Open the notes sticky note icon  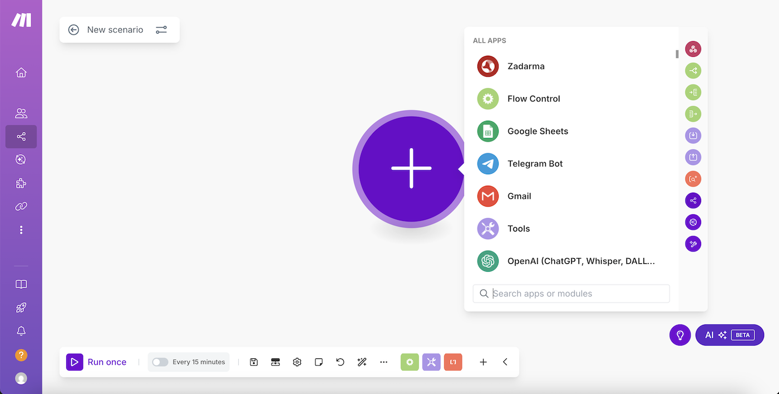point(319,362)
